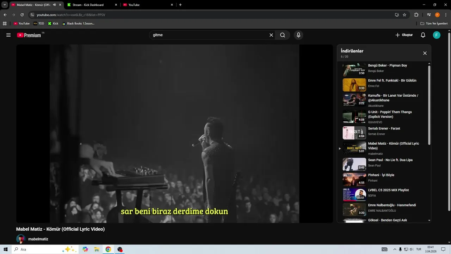
Task: Close the İndirilenler playlist panel
Action: point(425,53)
